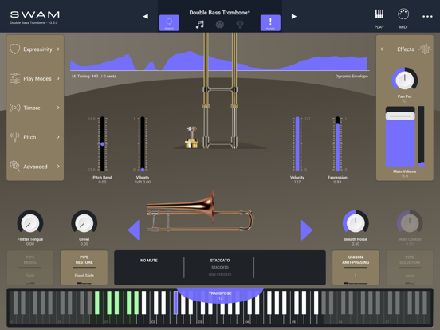
Task: Select the round gauge icon in the header
Action: click(220, 25)
